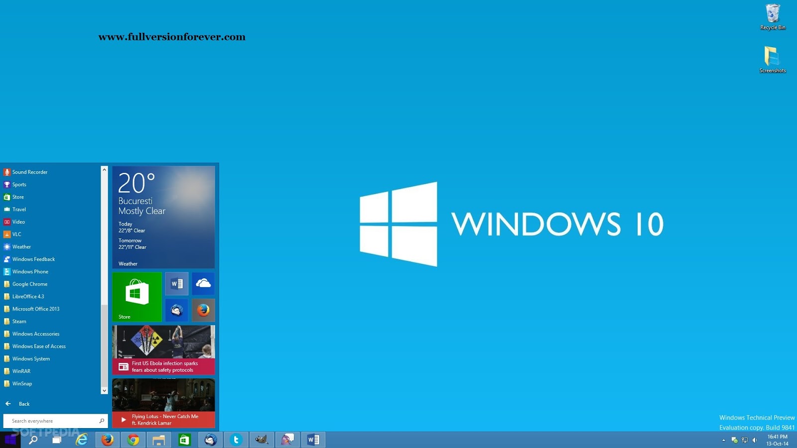
Task: Go Back from All Apps list
Action: (17, 404)
